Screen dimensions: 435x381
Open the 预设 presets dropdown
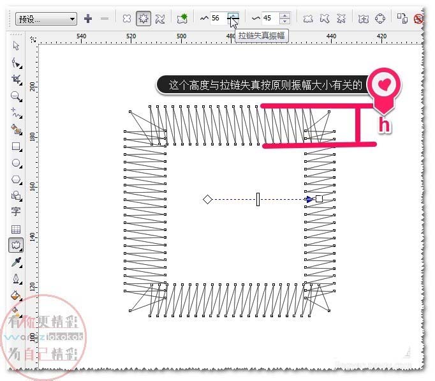coord(46,19)
